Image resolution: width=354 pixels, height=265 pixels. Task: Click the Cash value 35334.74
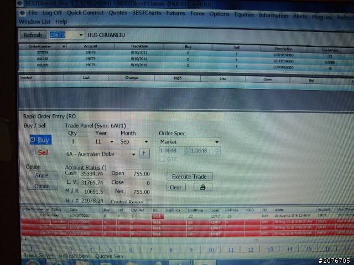pyautogui.click(x=92, y=173)
